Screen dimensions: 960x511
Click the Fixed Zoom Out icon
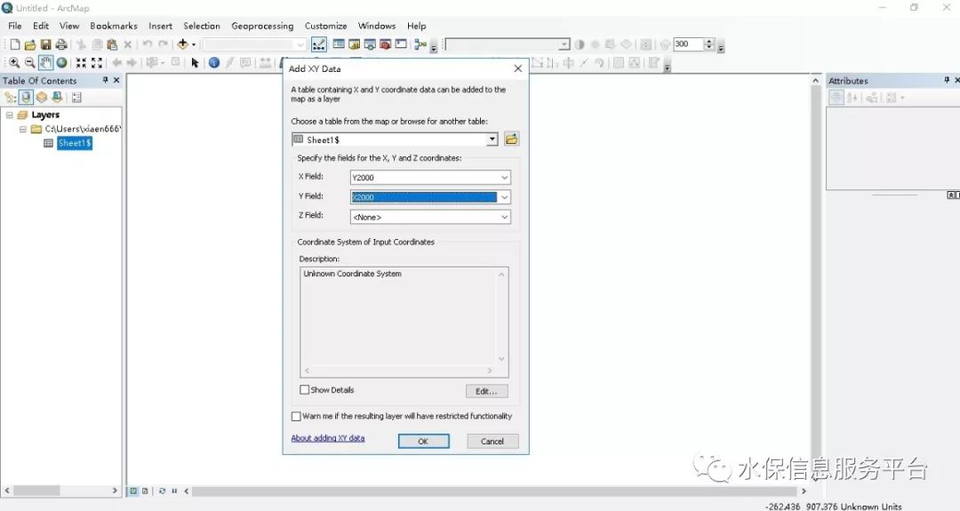97,62
